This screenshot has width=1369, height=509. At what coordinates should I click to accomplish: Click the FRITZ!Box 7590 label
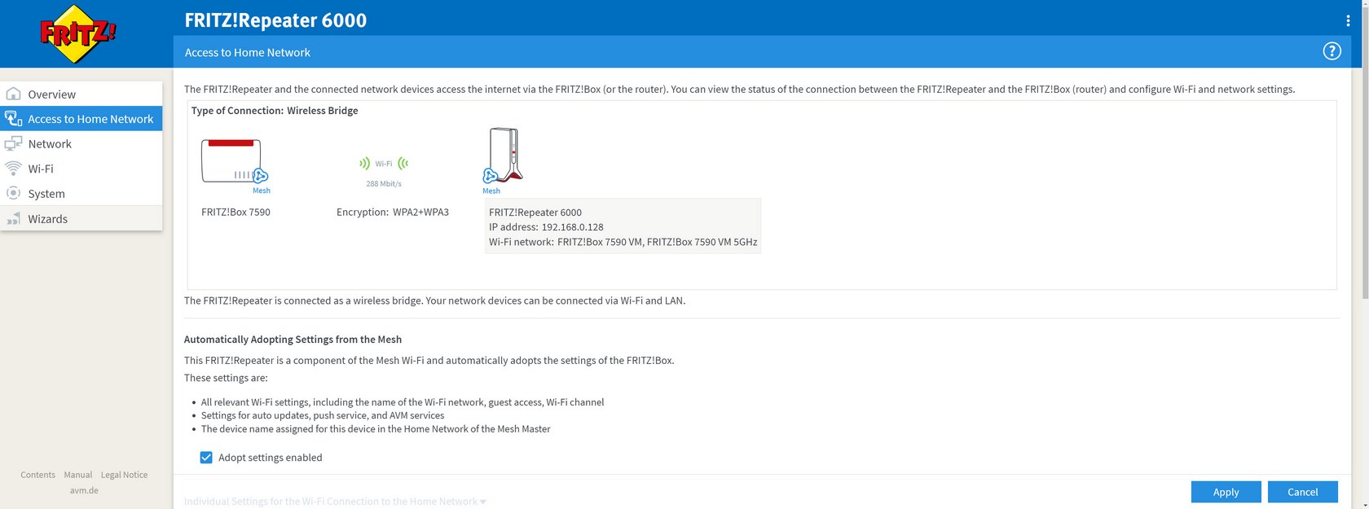(x=236, y=212)
